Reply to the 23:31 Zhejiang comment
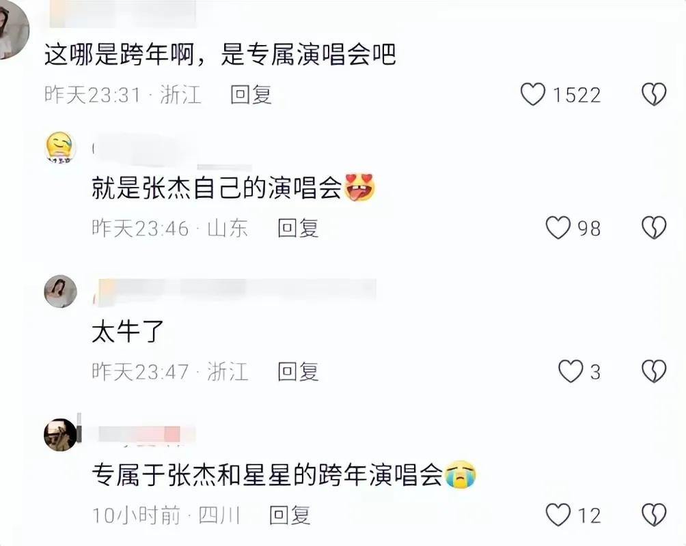 pos(251,94)
